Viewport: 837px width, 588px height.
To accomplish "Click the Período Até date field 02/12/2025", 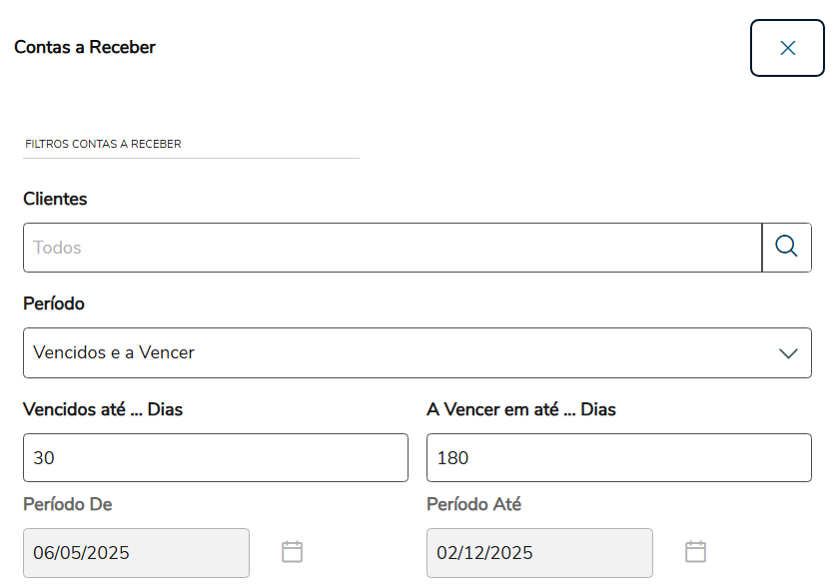I will click(539, 553).
